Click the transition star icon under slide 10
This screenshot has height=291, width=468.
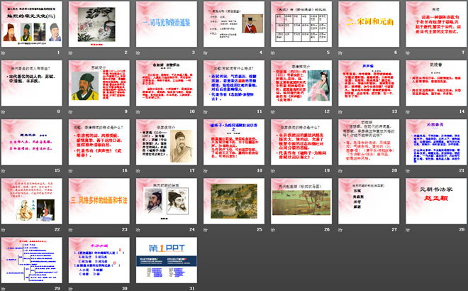point(138,111)
